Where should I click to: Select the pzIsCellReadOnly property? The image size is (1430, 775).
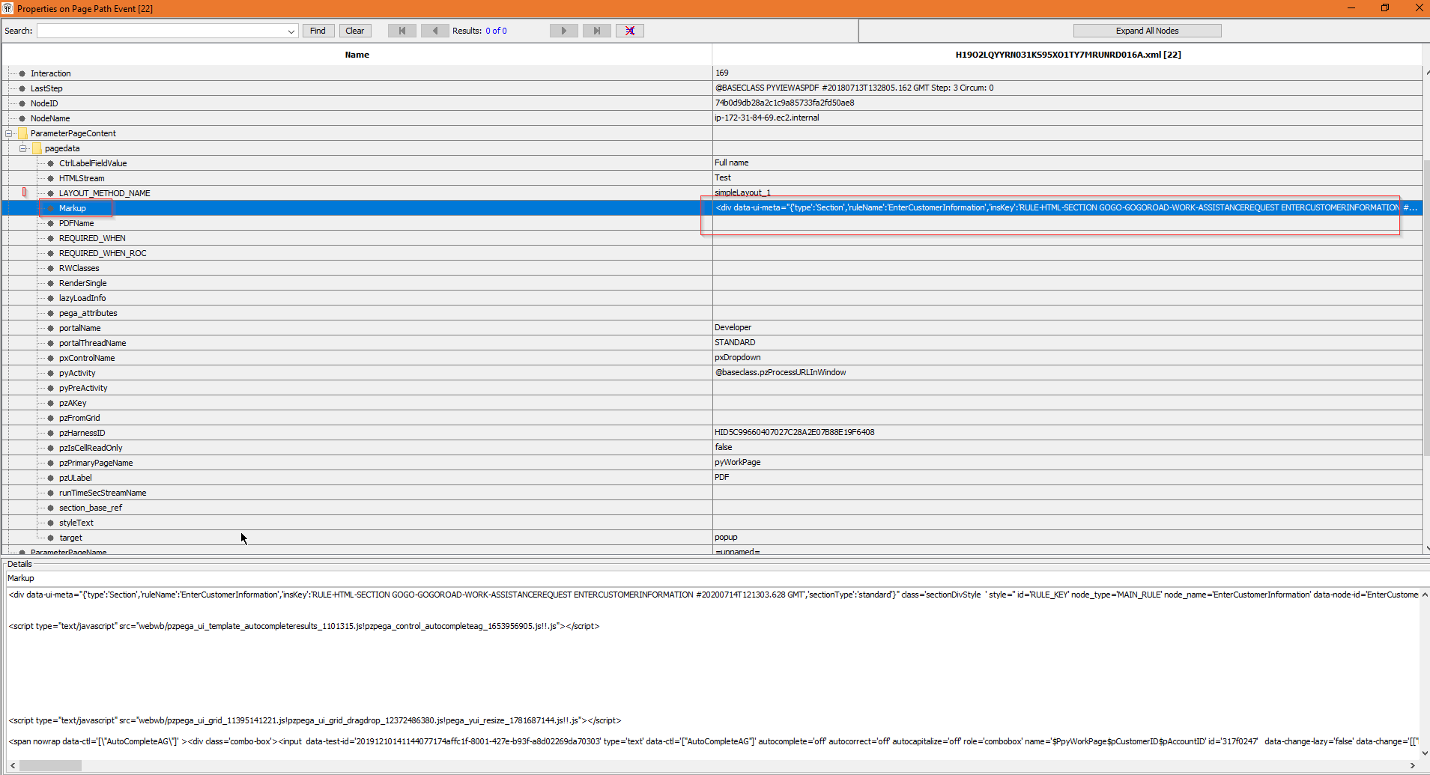91,448
